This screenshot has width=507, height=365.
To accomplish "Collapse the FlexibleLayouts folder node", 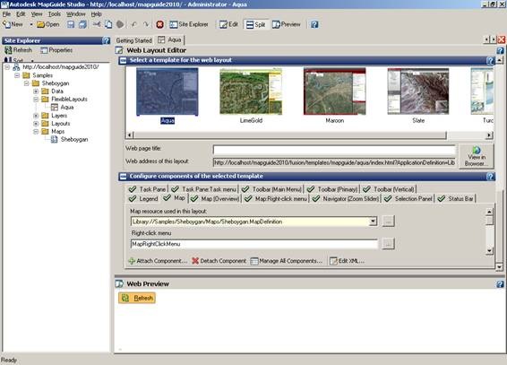I will tap(36, 100).
